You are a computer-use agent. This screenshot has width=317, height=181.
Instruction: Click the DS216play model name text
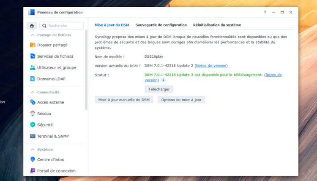pos(154,56)
